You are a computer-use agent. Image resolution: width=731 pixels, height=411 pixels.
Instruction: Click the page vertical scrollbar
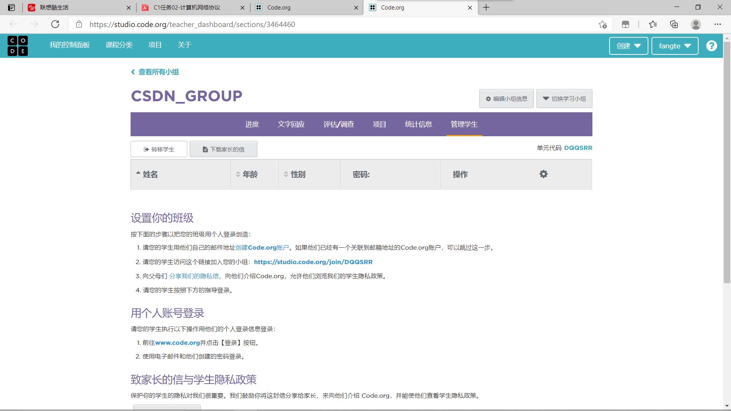point(727,162)
